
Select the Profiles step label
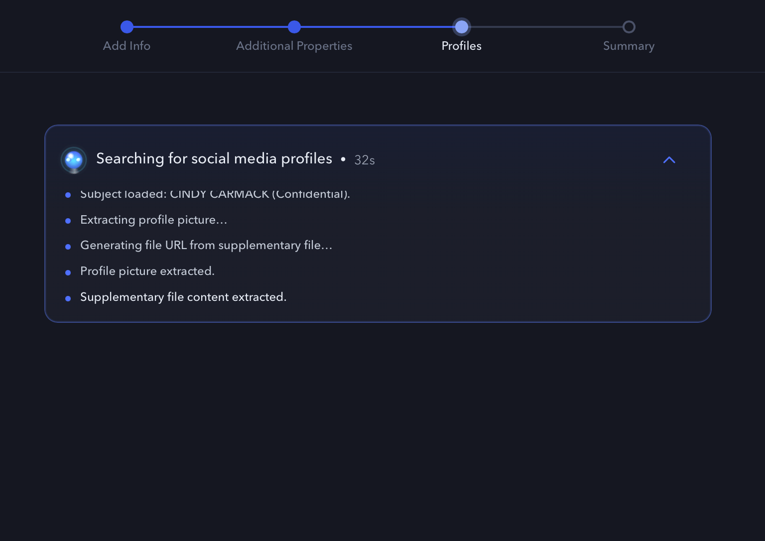462,46
